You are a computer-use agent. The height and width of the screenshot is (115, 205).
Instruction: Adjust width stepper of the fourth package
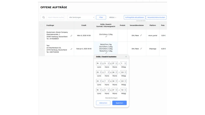pos(116,90)
